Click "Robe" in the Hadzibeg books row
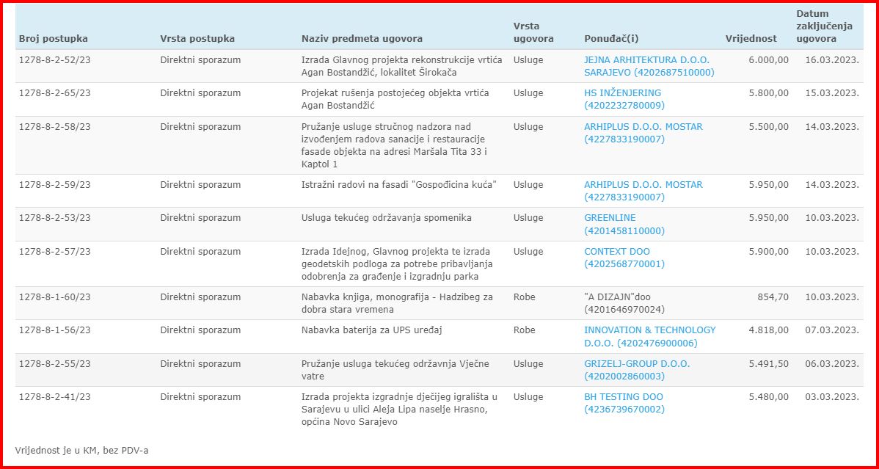 524,297
